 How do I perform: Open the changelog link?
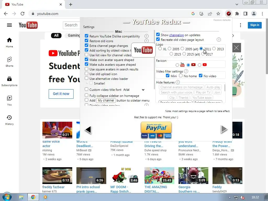[x=176, y=35]
